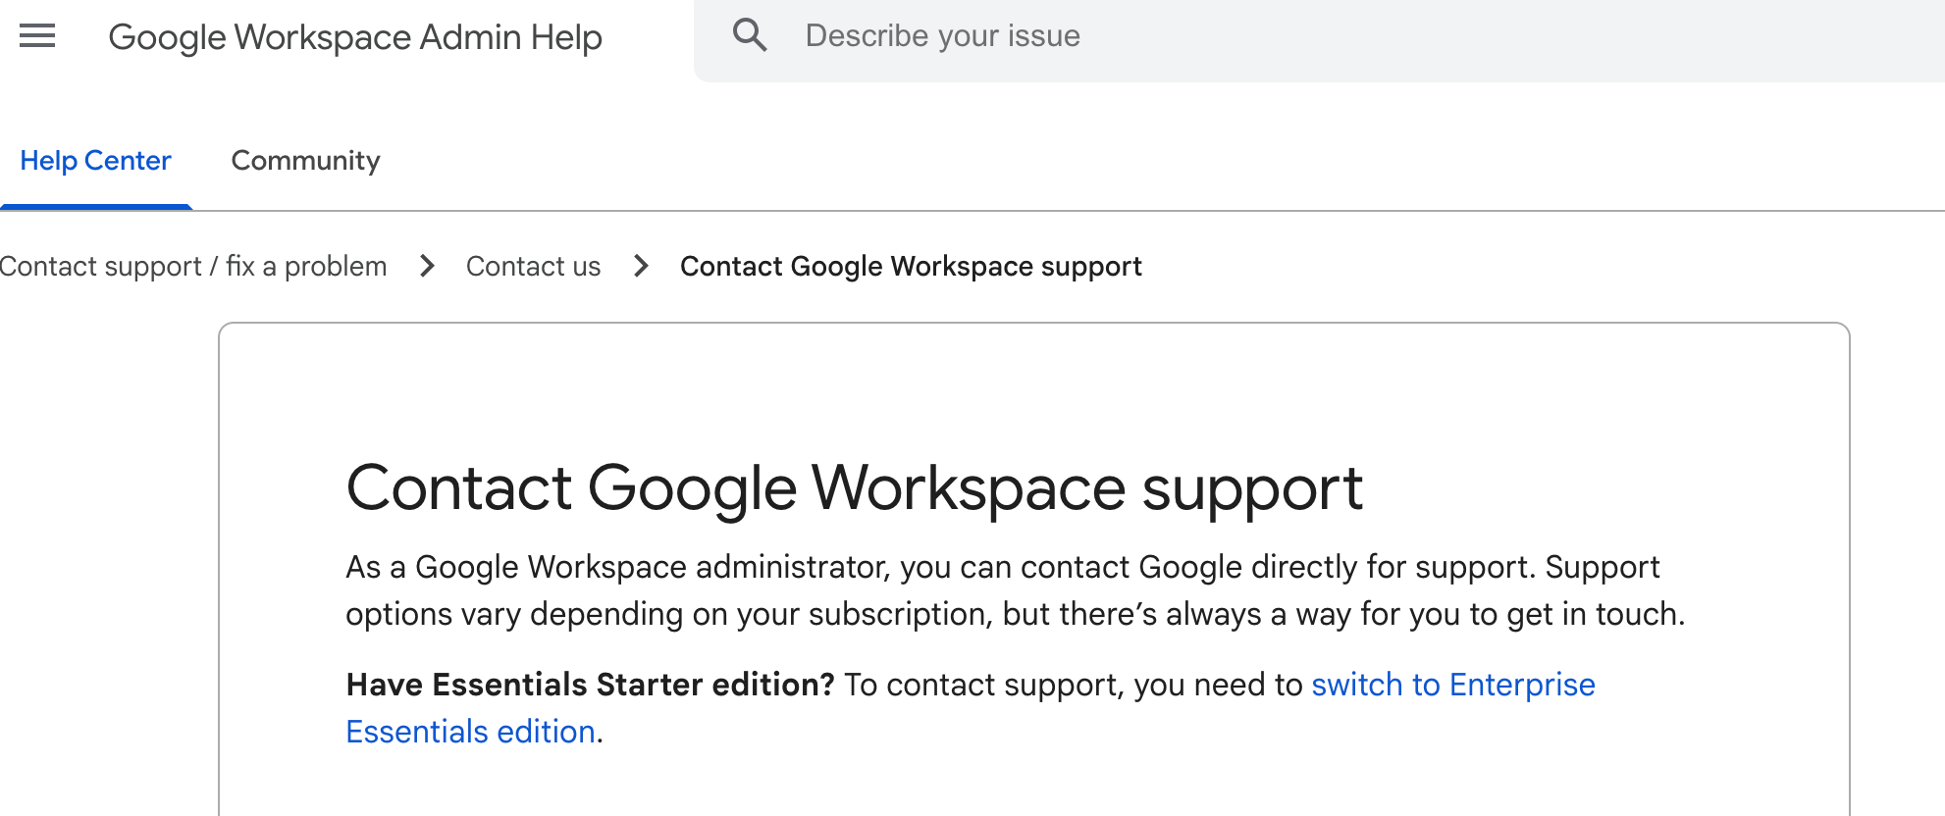Screen dimensions: 1945x816
Task: Select the Help Center tab
Action: tap(95, 160)
